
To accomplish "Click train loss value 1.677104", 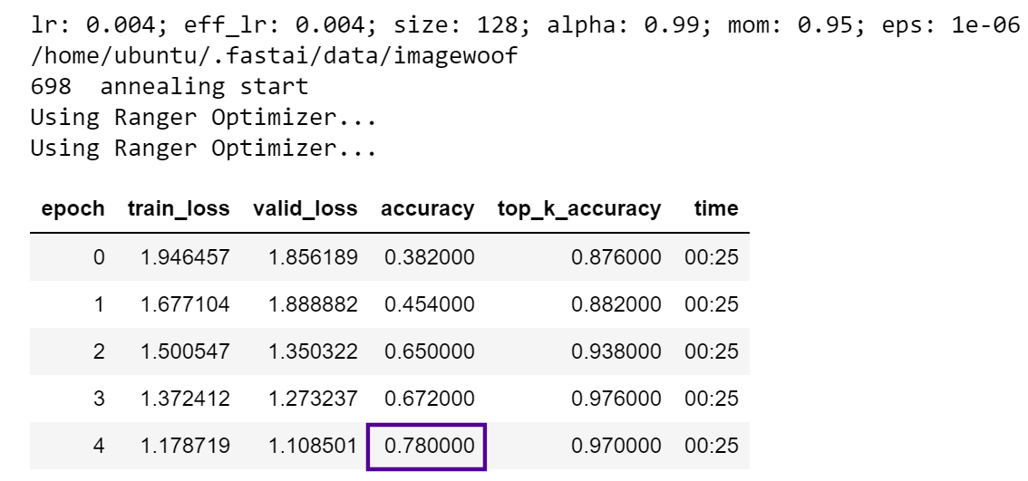I will pyautogui.click(x=186, y=304).
